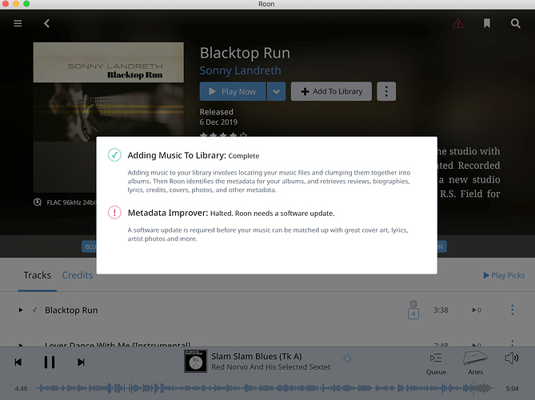The height and width of the screenshot is (400, 535).
Task: Switch to the Credits tab
Action: [78, 275]
